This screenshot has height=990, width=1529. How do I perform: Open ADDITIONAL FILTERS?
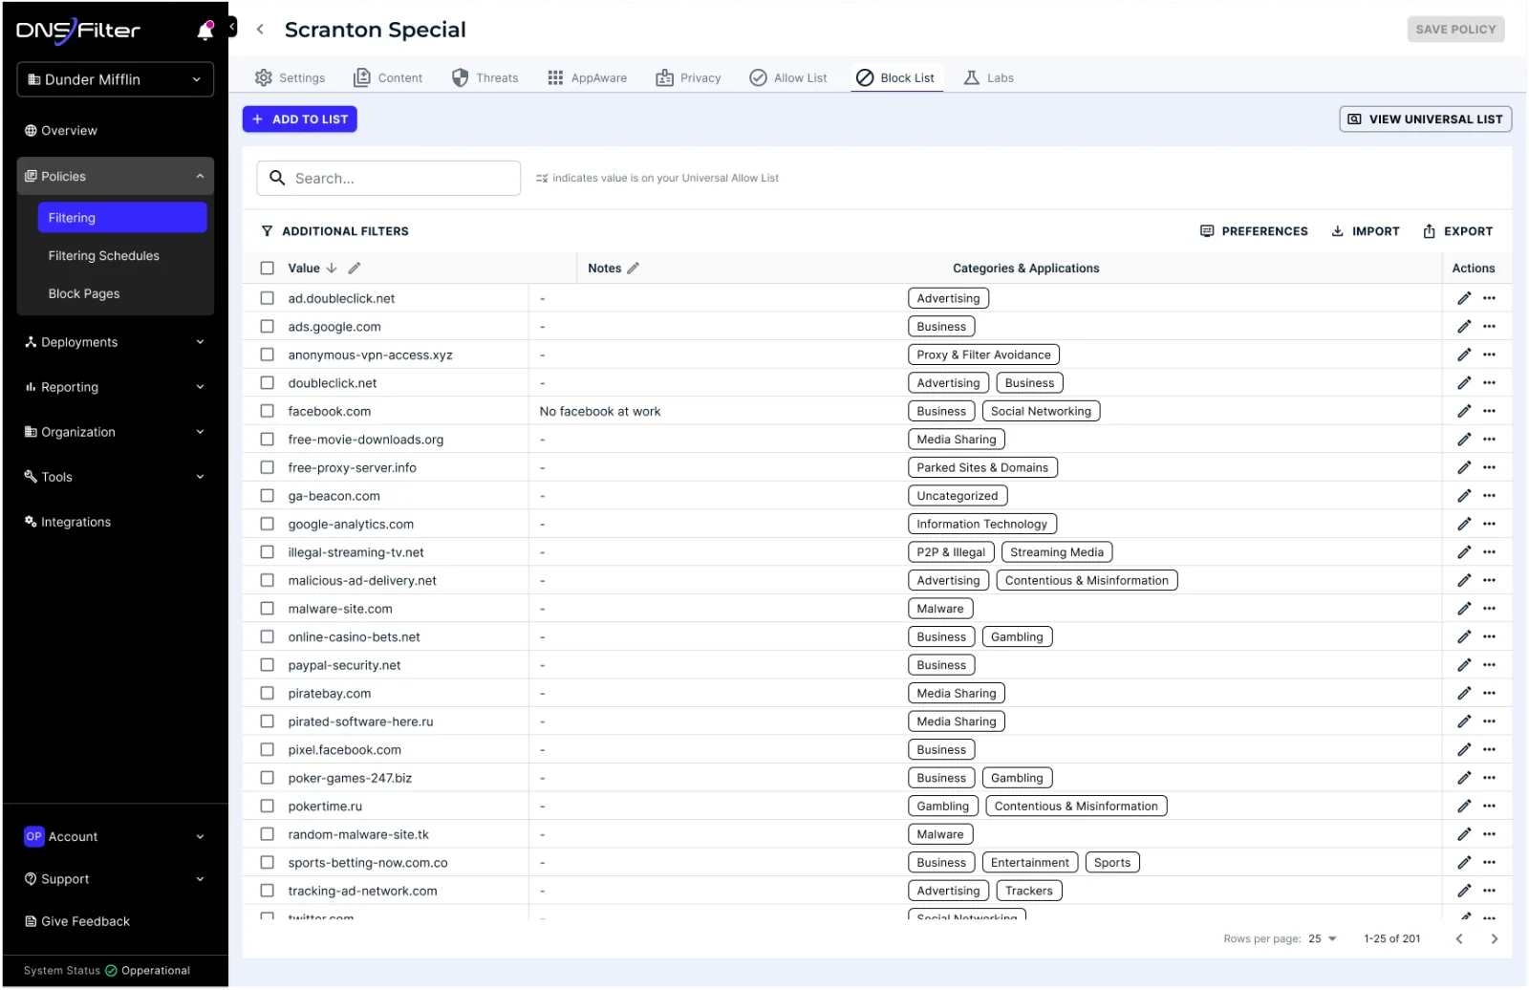pos(334,231)
